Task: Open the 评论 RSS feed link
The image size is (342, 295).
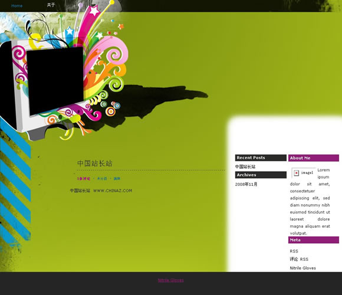Action: point(299,259)
